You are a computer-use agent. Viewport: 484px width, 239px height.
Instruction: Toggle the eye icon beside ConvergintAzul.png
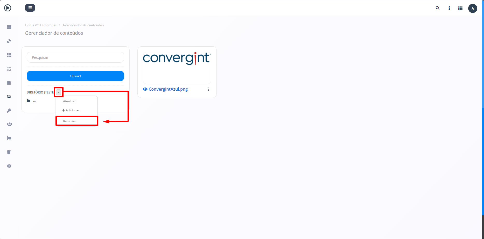(x=145, y=89)
